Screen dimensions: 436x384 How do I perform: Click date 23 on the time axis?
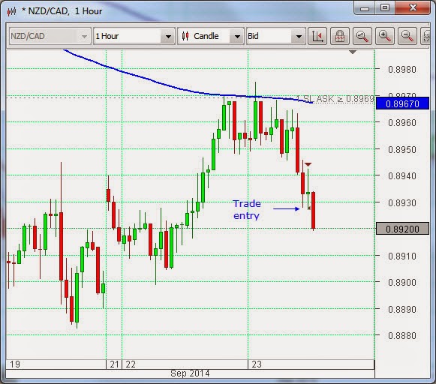tap(257, 364)
